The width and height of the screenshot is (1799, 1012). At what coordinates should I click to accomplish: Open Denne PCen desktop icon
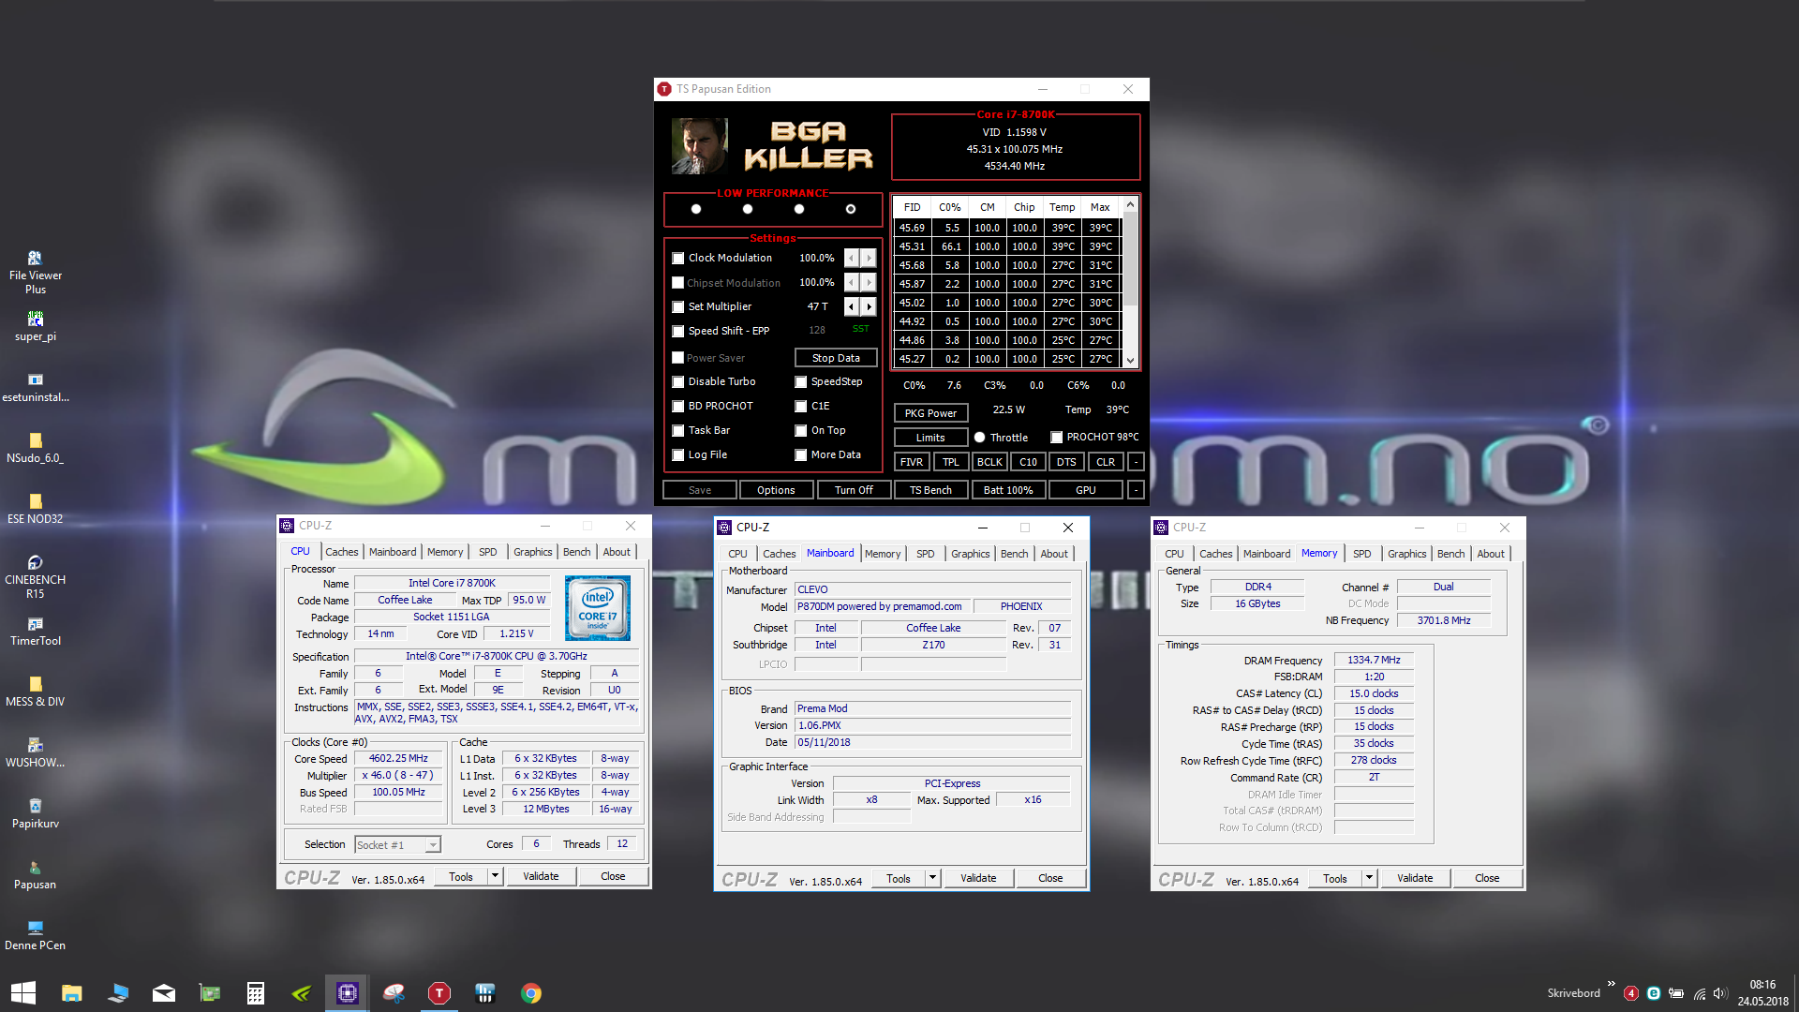point(35,934)
